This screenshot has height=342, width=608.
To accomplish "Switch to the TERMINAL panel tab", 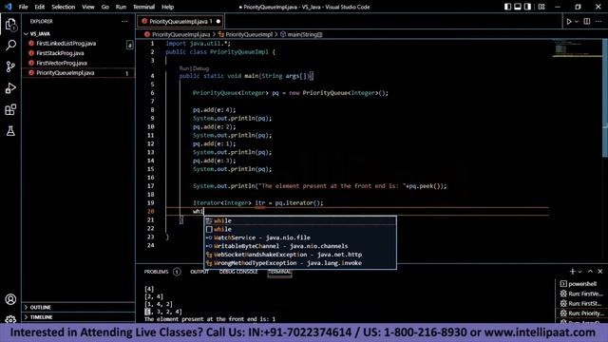I will click(279, 272).
